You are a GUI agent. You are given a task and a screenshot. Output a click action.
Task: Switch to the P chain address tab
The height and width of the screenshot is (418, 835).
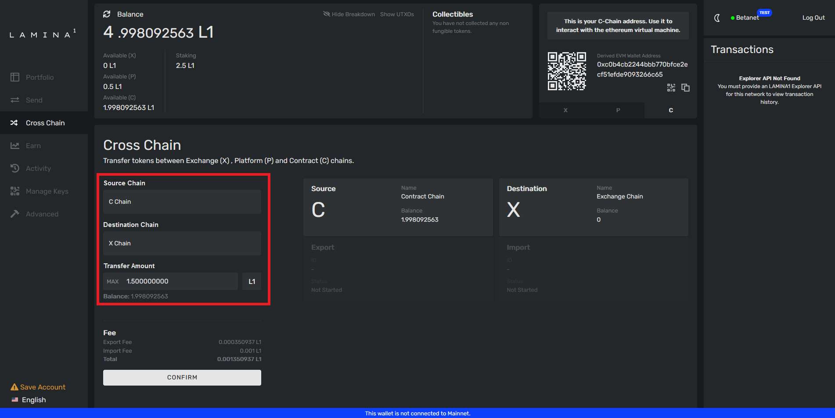point(618,110)
